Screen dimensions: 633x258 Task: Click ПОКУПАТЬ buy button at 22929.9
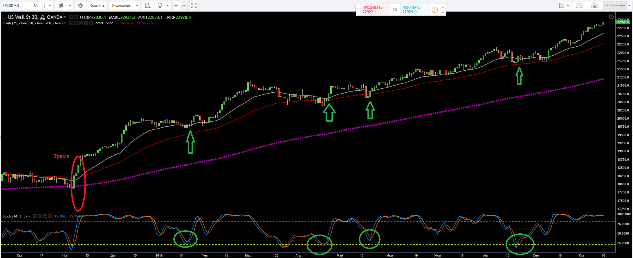pos(414,10)
